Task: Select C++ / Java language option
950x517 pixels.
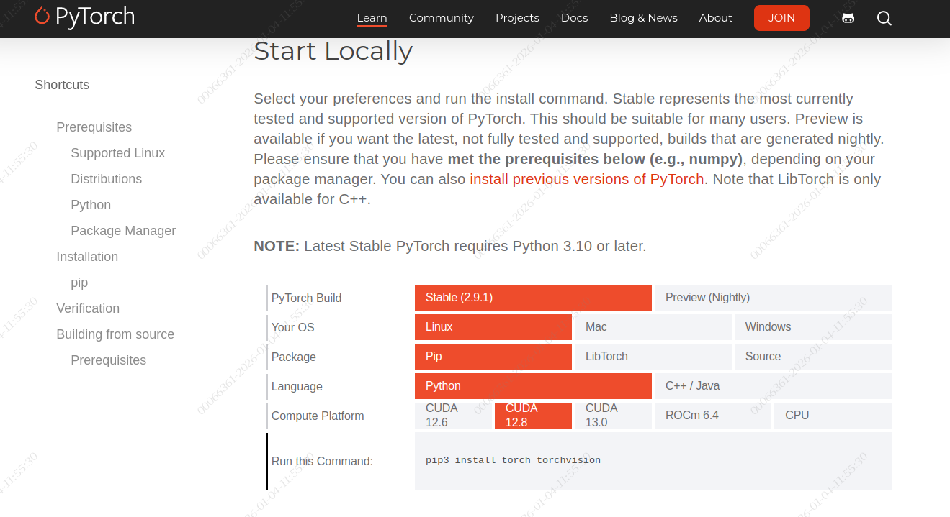Action: 773,386
